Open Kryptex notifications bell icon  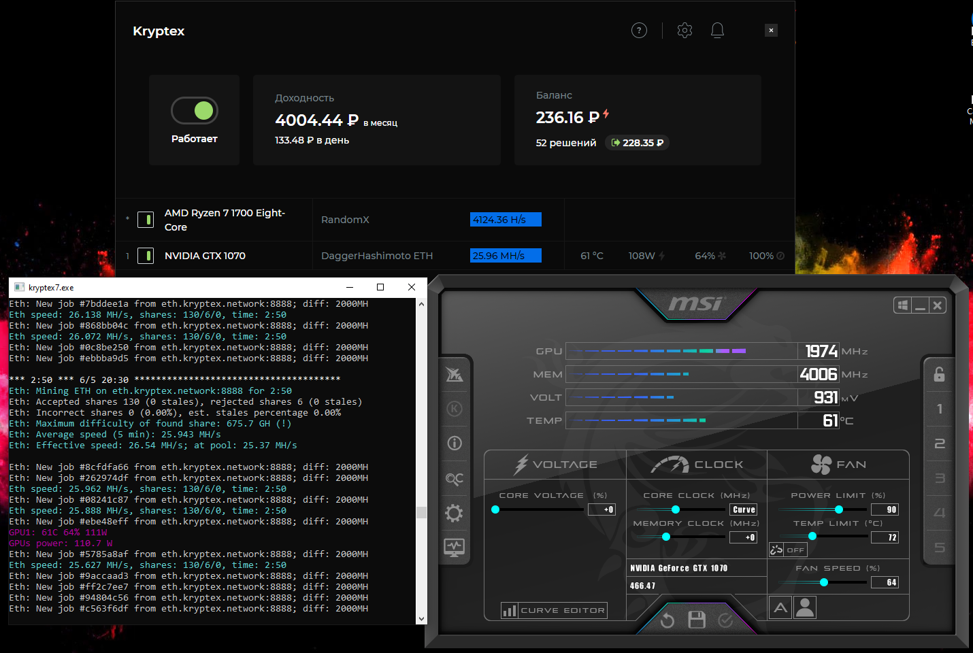pyautogui.click(x=717, y=30)
